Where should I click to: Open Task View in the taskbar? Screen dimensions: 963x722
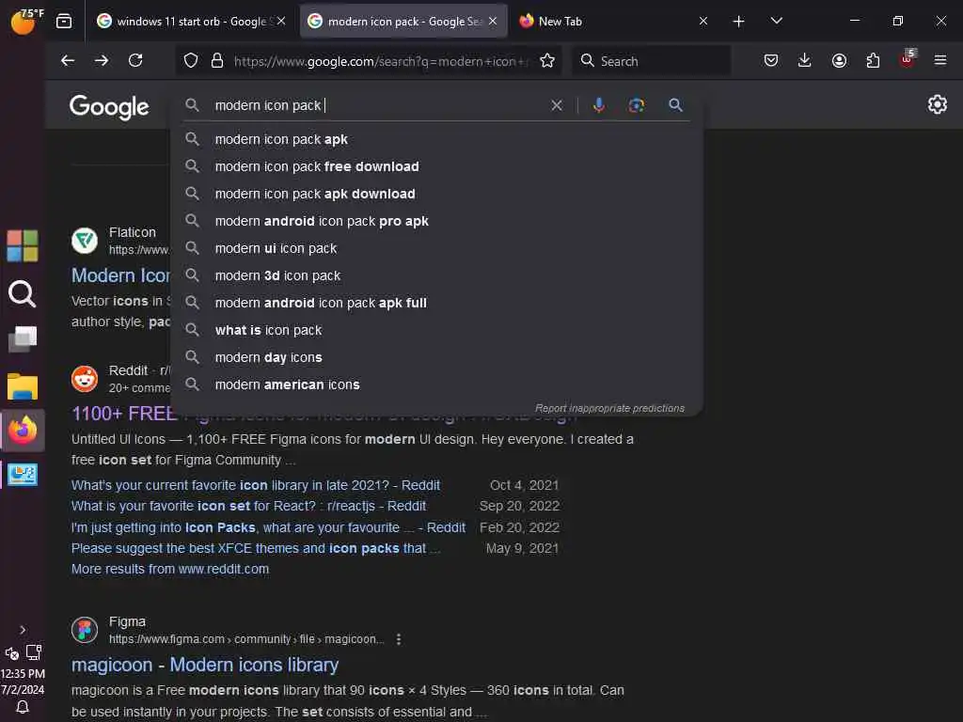(x=23, y=338)
